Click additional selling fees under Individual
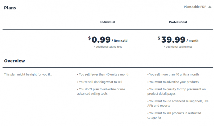The height and width of the screenshot is (126, 214). (x=108, y=47)
